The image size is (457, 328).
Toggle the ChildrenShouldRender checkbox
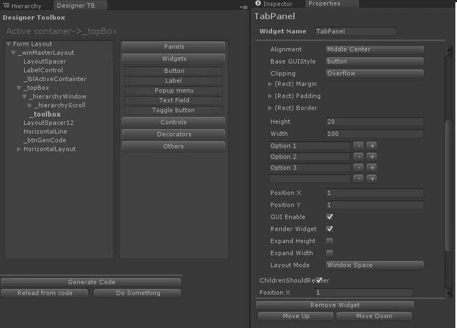(321, 280)
